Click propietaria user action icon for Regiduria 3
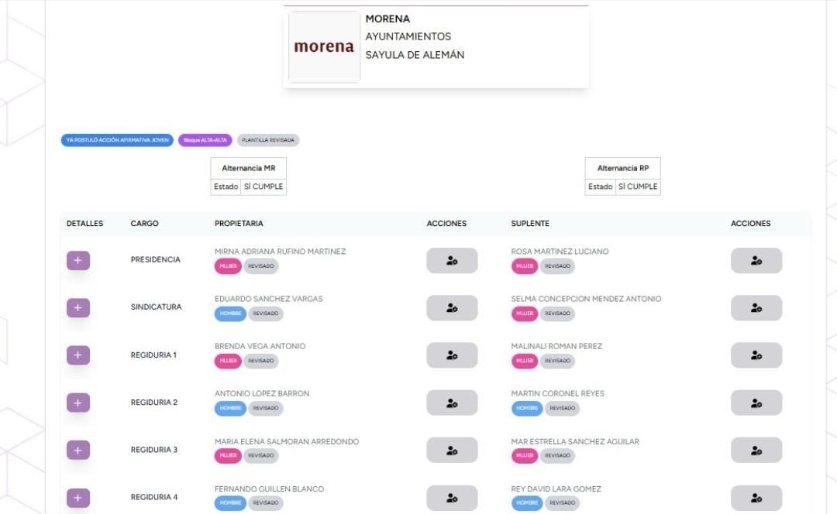Viewport: 837px width, 514px height. pyautogui.click(x=452, y=450)
